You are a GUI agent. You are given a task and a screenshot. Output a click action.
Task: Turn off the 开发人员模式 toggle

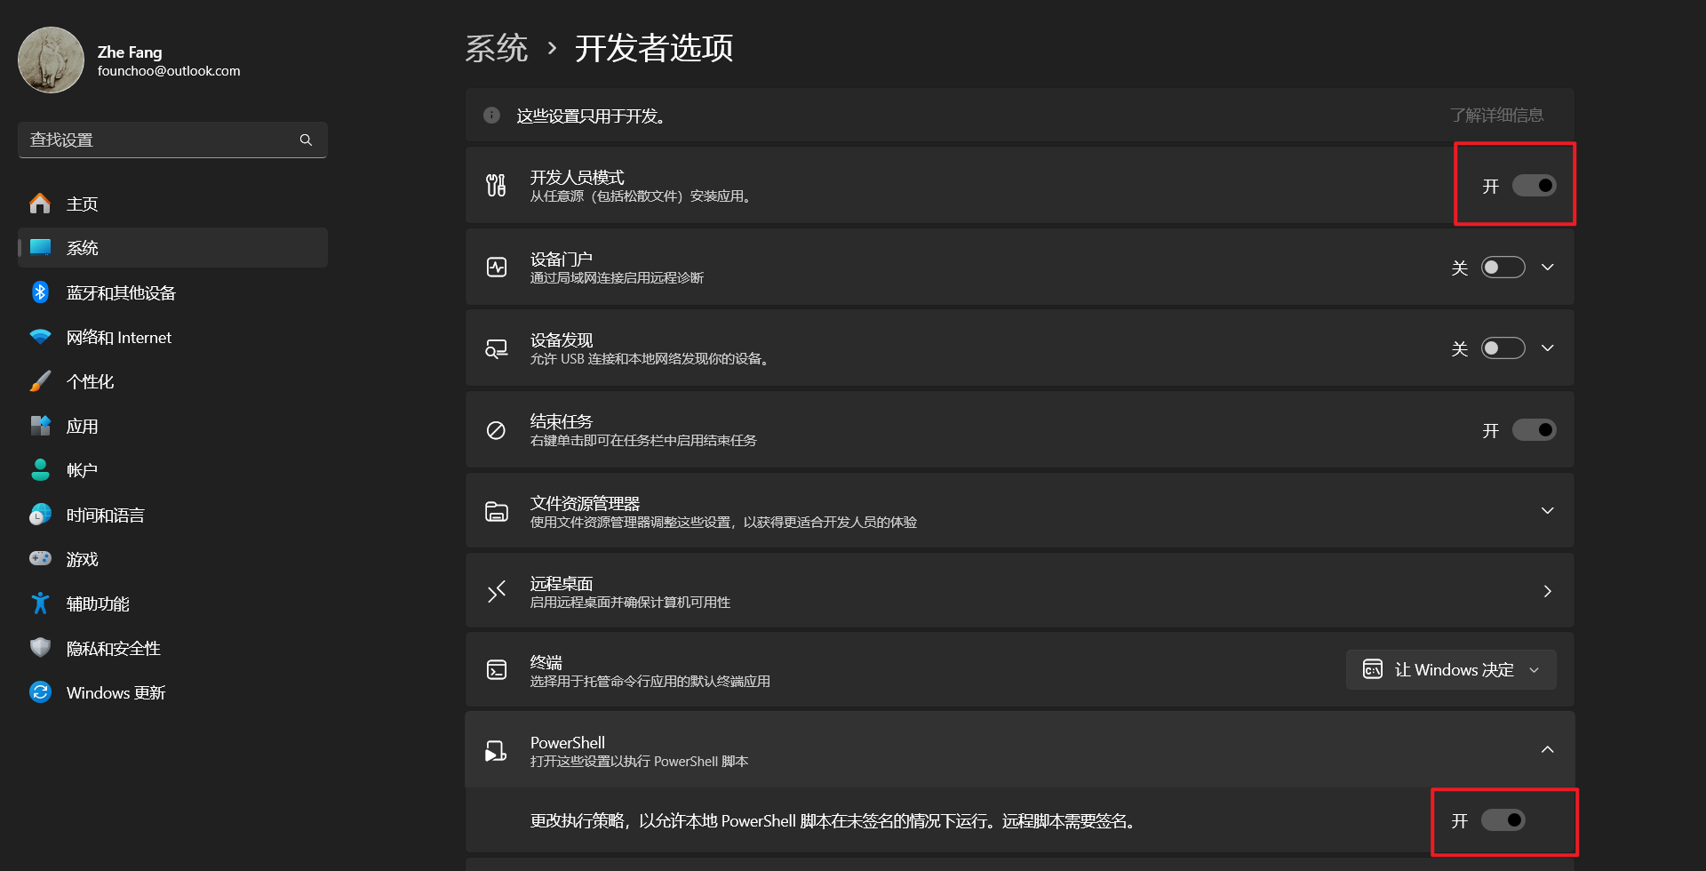click(1534, 186)
